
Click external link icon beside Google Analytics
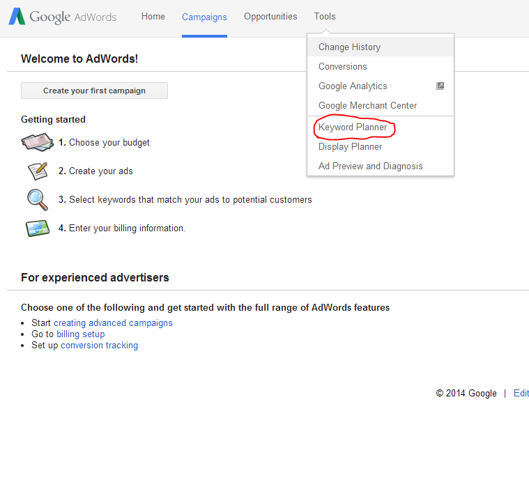[440, 86]
